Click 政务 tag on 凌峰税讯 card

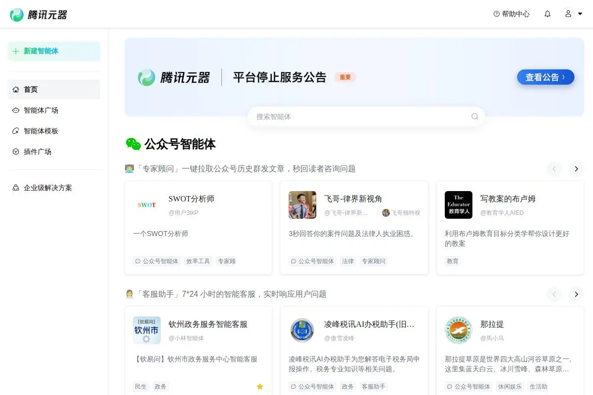tap(348, 387)
